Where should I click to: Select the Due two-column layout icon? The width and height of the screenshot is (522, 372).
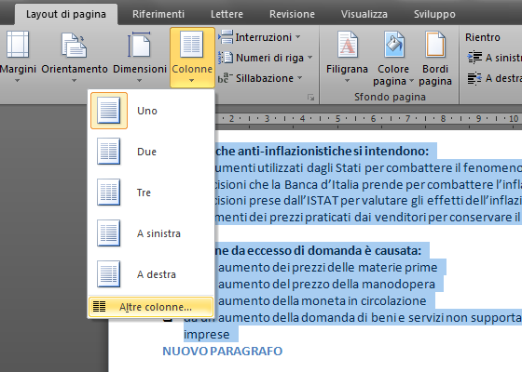point(109,152)
